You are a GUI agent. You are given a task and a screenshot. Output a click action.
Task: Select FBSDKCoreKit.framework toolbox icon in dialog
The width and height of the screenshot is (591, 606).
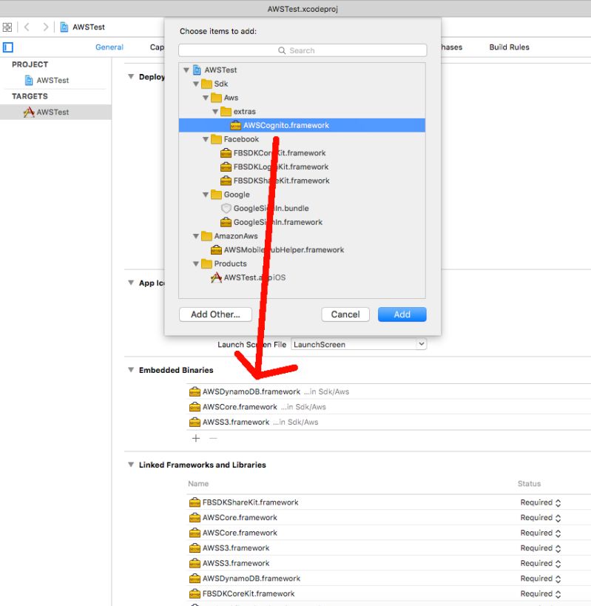226,153
